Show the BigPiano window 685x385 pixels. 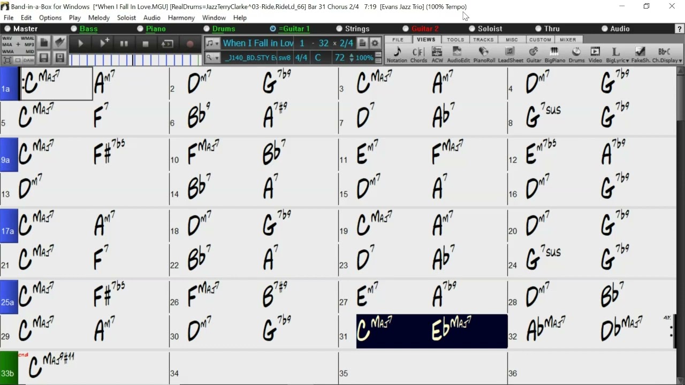coord(554,55)
